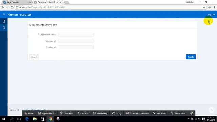Screen dimensions: 217x122
Task: Click the scroll-to-top arrow button
Action: coord(212,110)
